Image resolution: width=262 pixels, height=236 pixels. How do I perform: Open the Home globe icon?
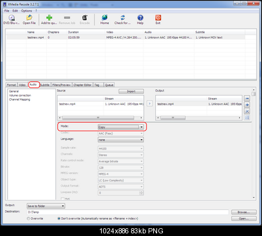(x=104, y=18)
